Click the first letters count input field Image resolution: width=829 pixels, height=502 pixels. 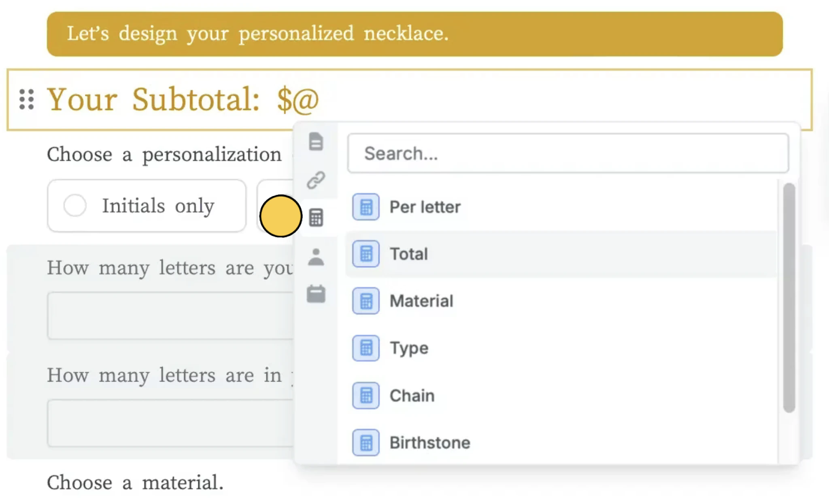tap(170, 316)
